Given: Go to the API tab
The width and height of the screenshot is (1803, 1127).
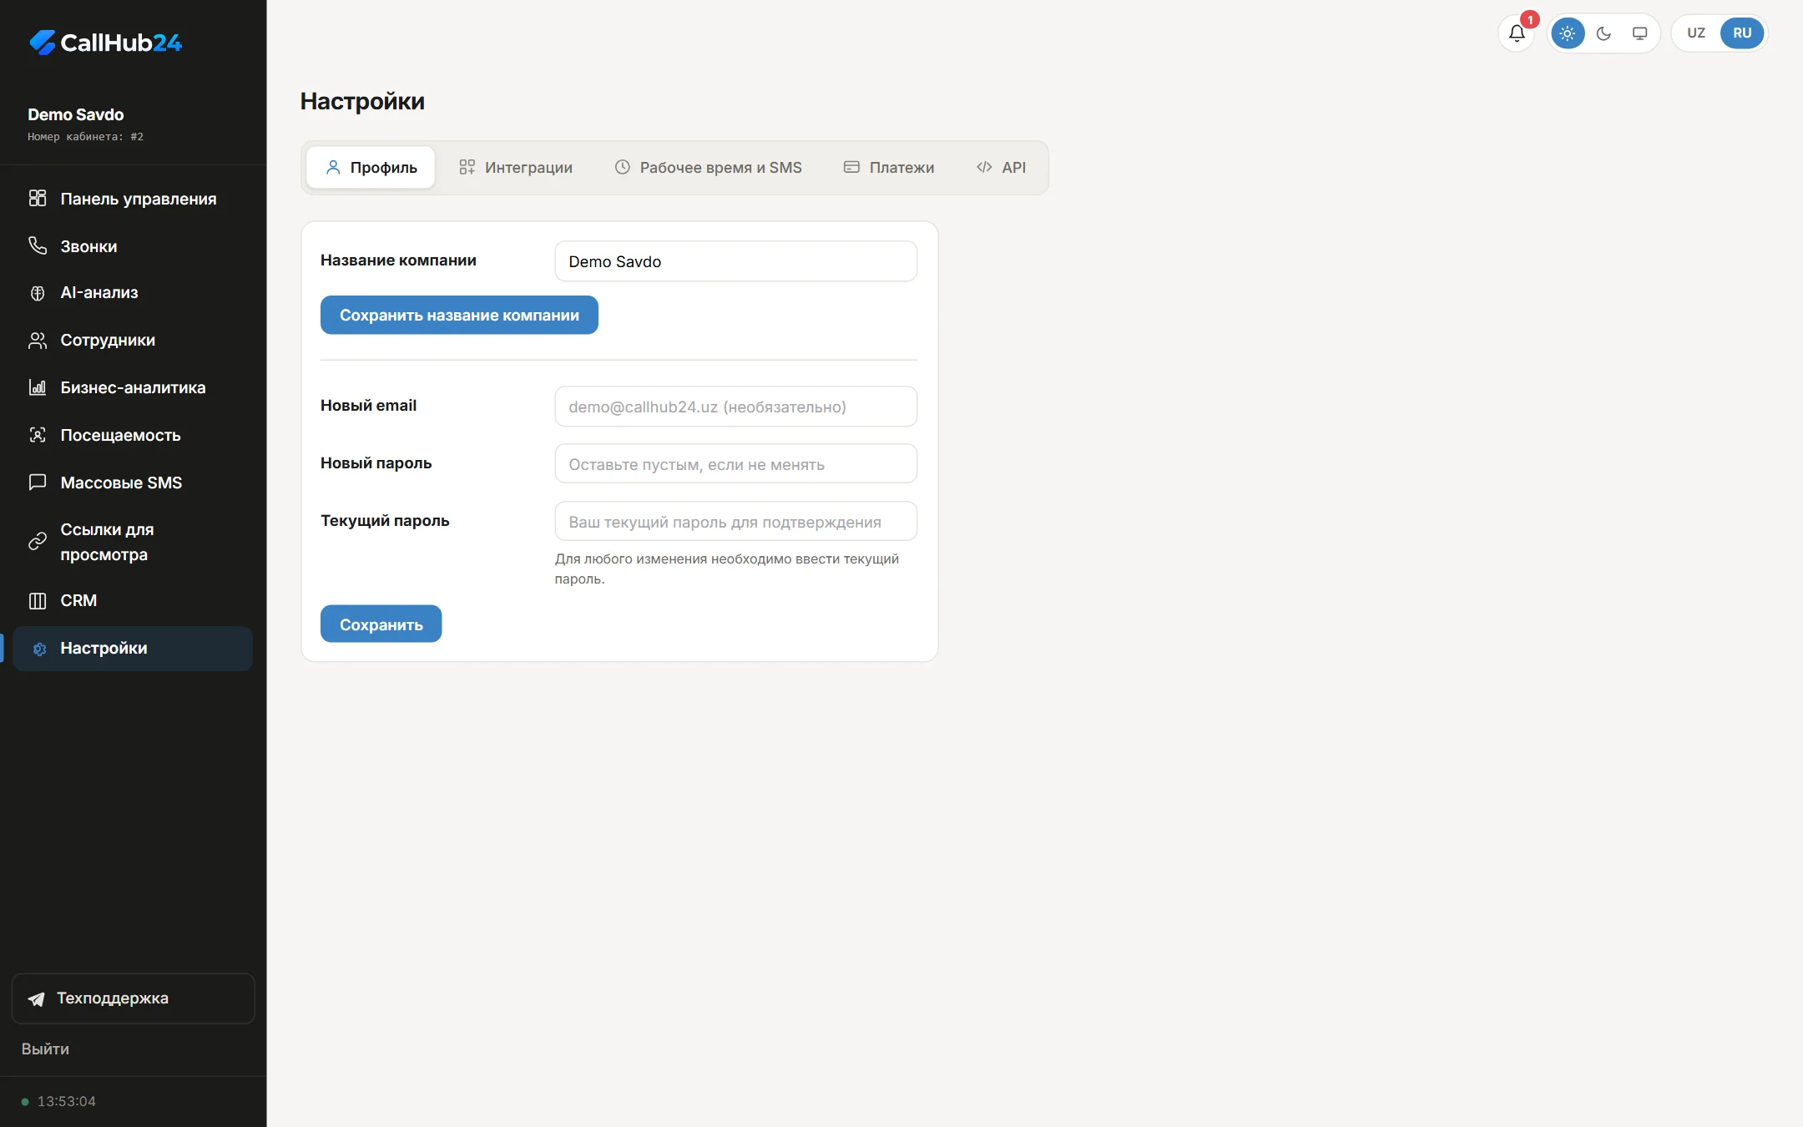Looking at the screenshot, I should (1001, 168).
